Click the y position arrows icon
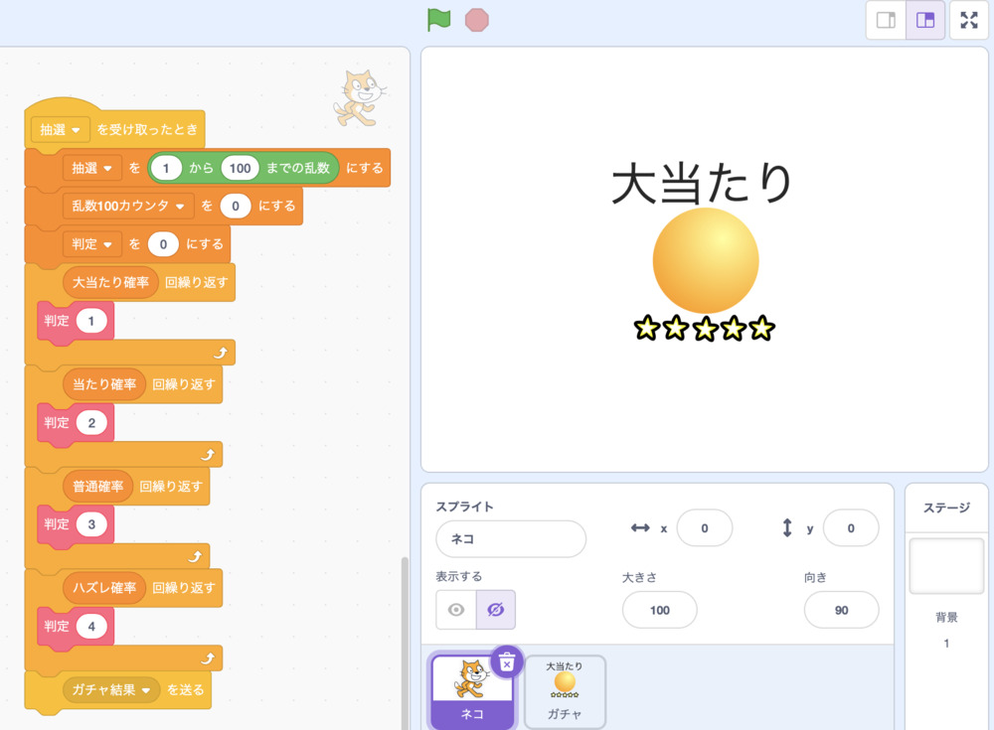 [787, 528]
